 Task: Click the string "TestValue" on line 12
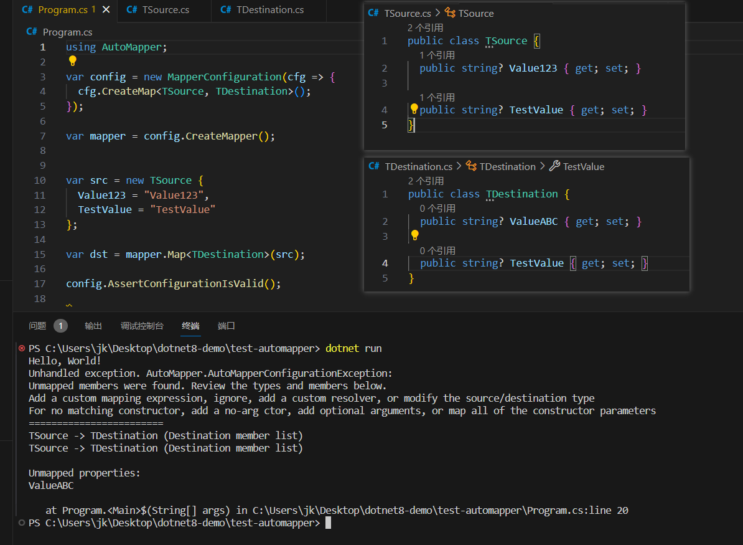182,209
